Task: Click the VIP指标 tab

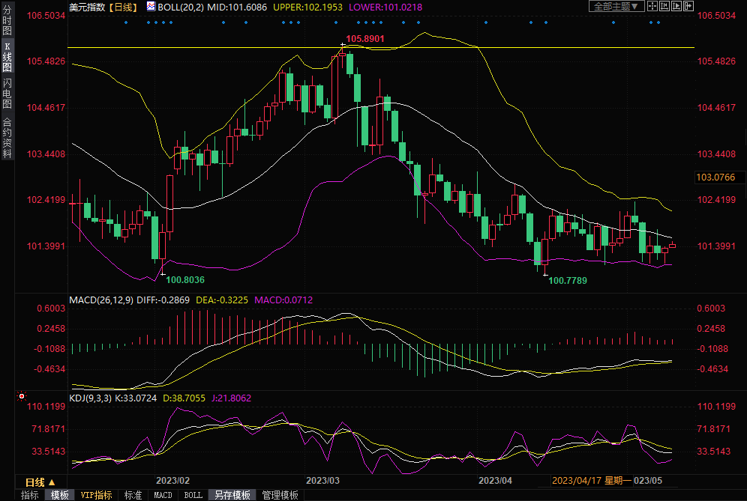Action: tap(96, 495)
